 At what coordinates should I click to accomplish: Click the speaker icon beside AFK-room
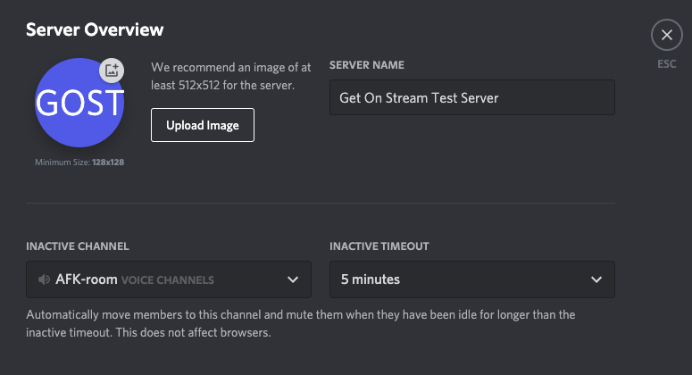pos(44,279)
